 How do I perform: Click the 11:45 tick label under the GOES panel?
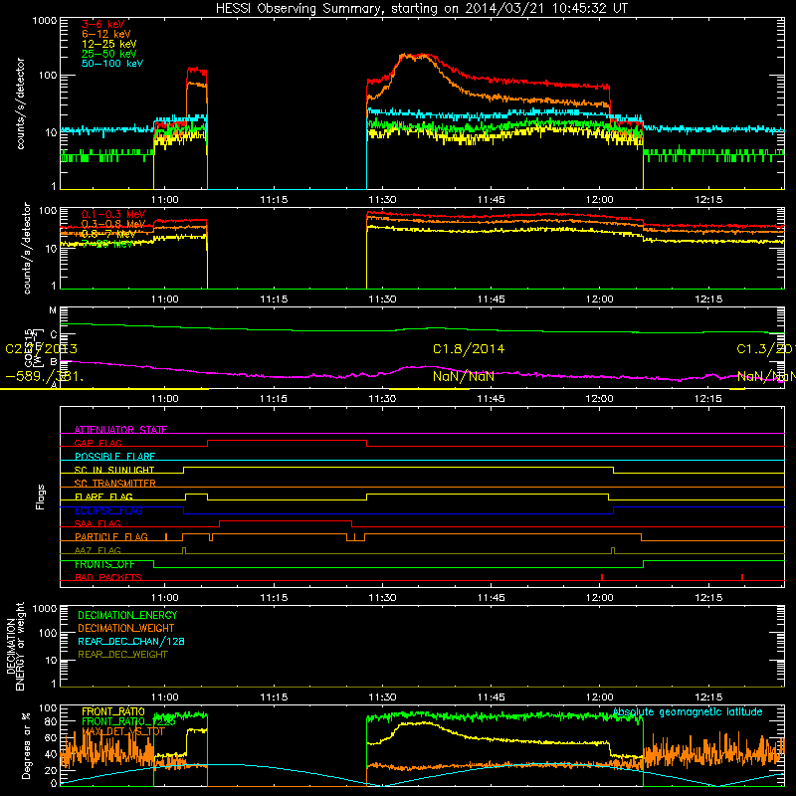click(491, 398)
